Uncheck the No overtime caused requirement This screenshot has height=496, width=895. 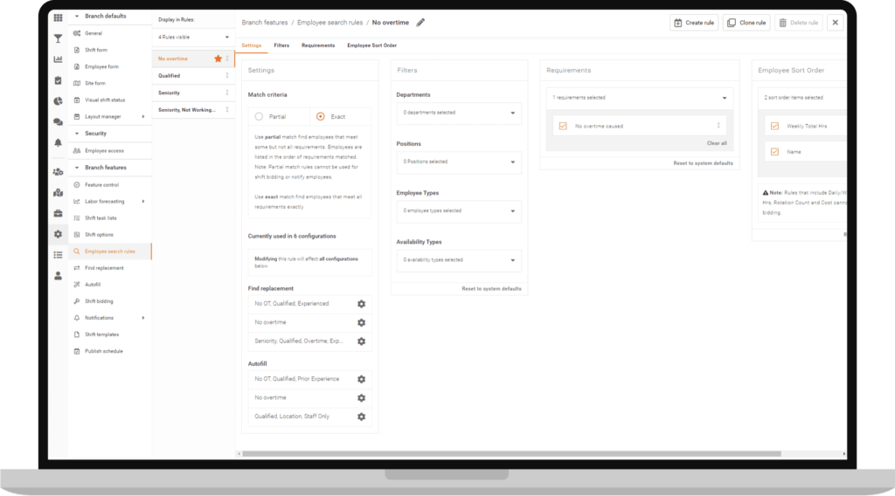[x=563, y=126]
